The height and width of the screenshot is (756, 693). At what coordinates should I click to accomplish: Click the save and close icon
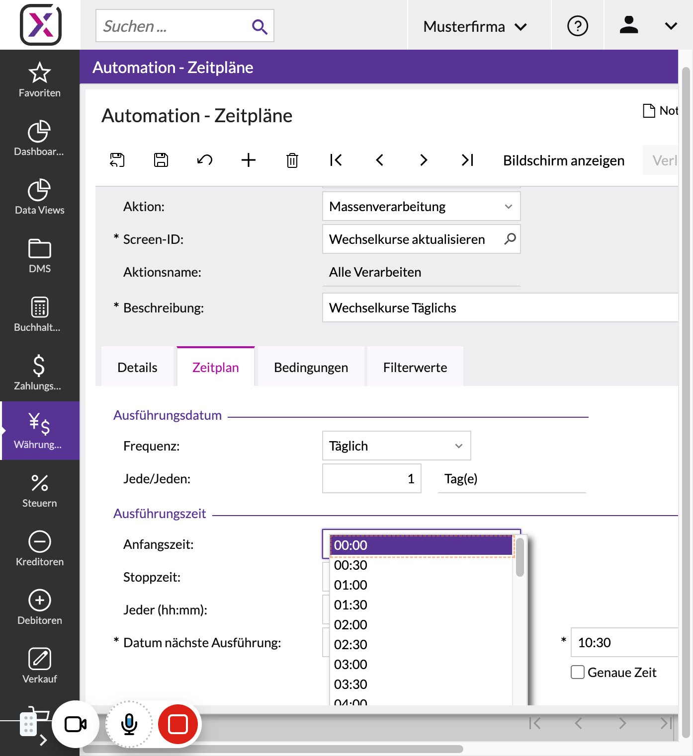(x=117, y=160)
